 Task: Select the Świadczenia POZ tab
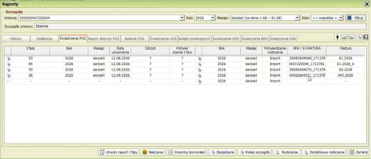[x=73, y=39]
